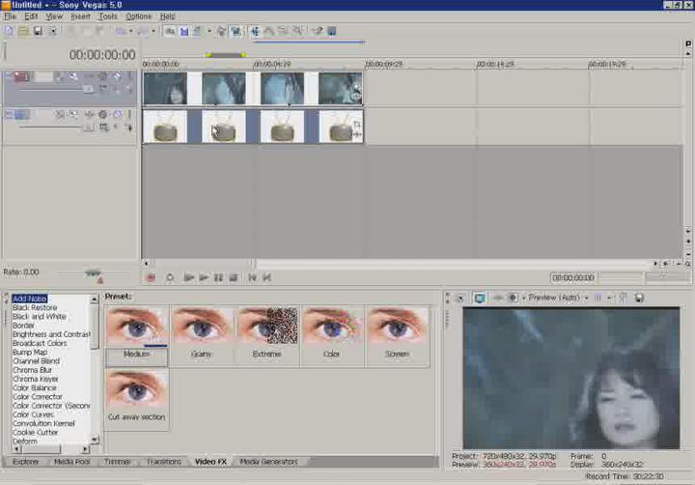This screenshot has width=695, height=485.
Task: Select the Envelope Edit tool
Action: [269, 31]
